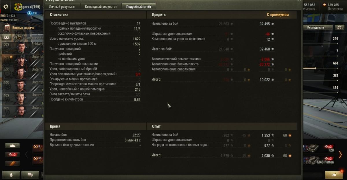Click the blue plus notifications badge

(x=29, y=13)
